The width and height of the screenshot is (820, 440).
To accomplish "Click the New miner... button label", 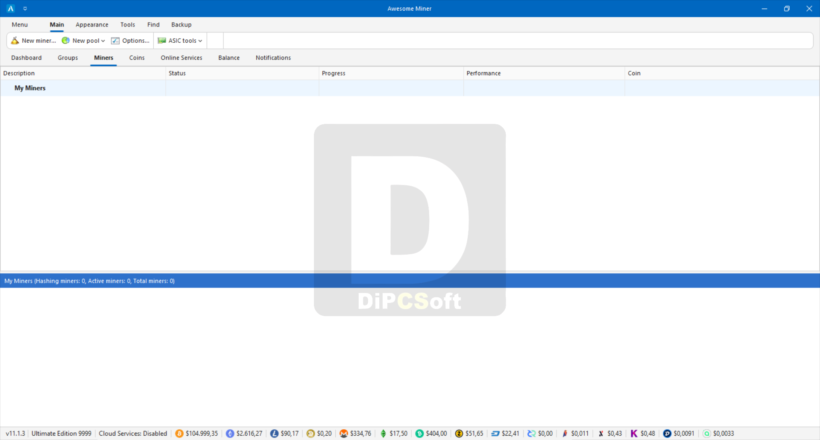I will (x=39, y=41).
